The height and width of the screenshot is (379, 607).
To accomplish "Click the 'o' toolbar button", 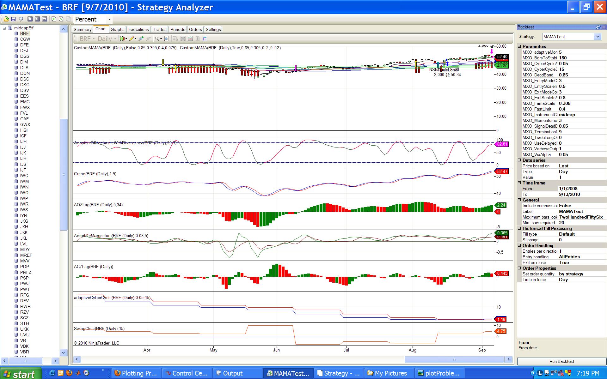I will coord(37,19).
